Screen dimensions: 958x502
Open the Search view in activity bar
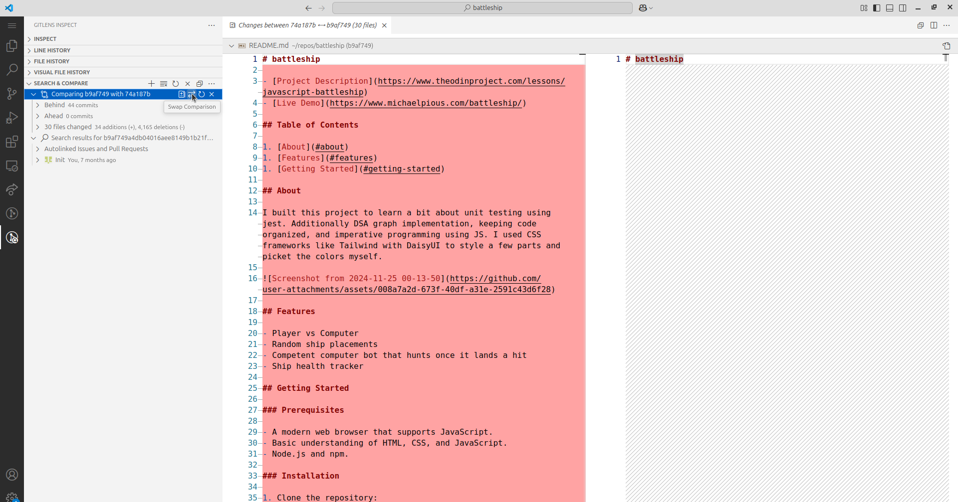click(x=12, y=70)
